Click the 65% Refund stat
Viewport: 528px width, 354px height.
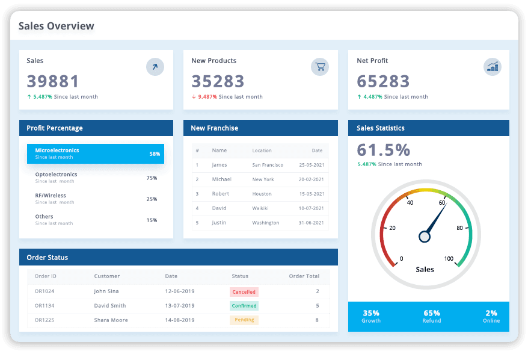(x=431, y=317)
